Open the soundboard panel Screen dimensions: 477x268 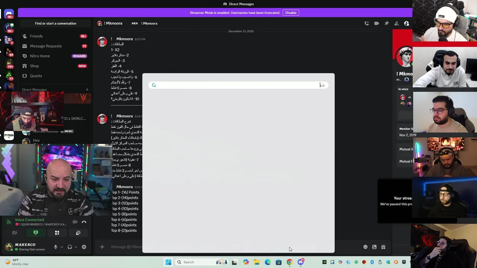78,233
